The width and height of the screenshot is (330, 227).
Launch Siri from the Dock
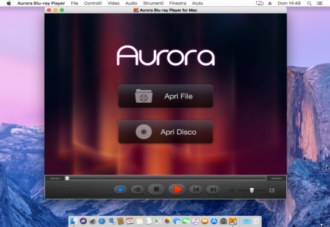click(x=84, y=221)
